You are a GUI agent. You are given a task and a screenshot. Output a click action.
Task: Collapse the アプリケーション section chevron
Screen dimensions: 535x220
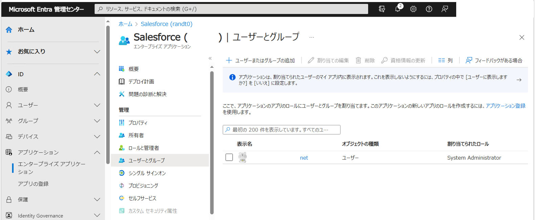[x=97, y=152]
